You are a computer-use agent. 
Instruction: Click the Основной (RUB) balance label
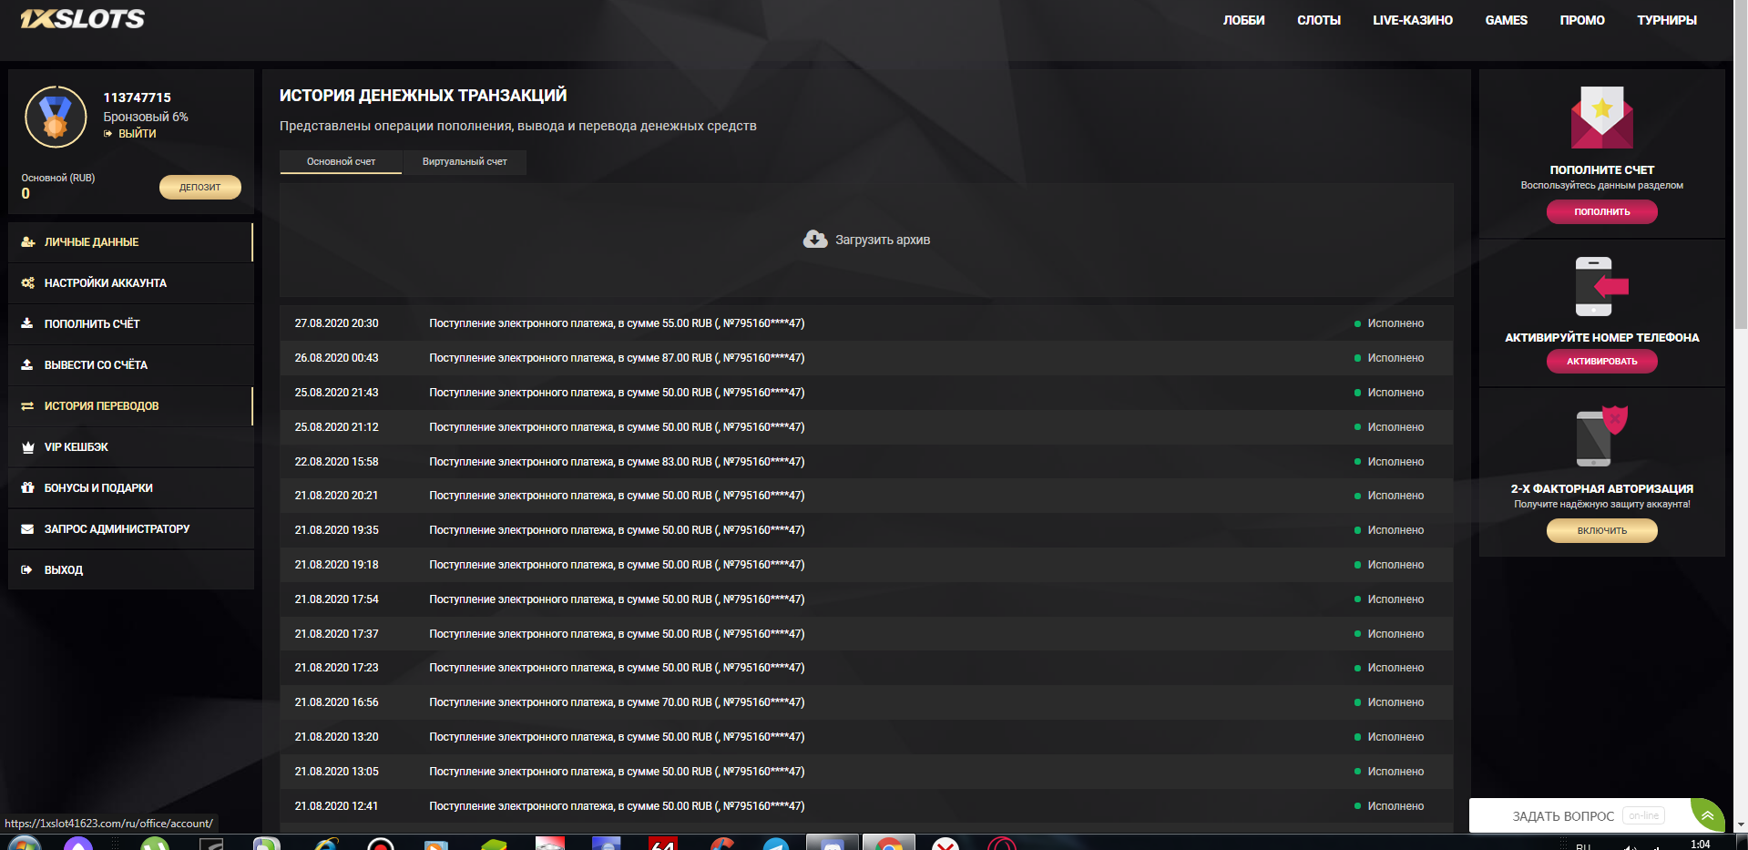pyautogui.click(x=58, y=178)
